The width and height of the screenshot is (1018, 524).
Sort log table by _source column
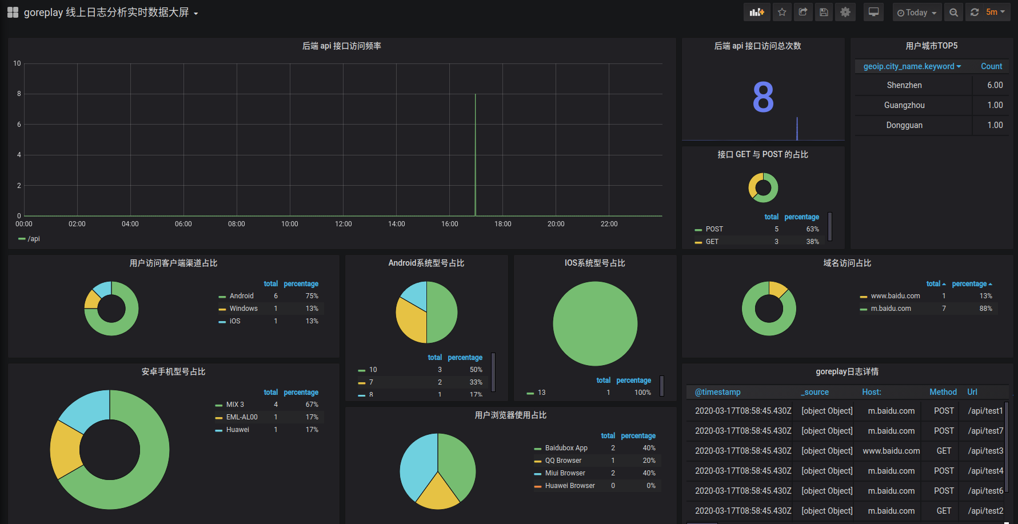tap(815, 392)
